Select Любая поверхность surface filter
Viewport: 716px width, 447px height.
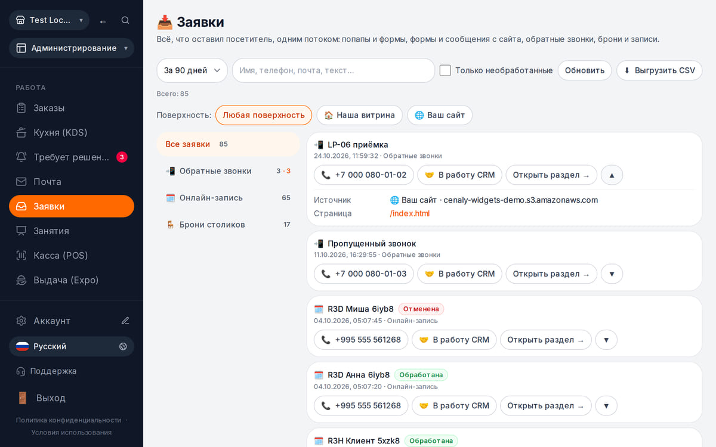click(x=264, y=115)
